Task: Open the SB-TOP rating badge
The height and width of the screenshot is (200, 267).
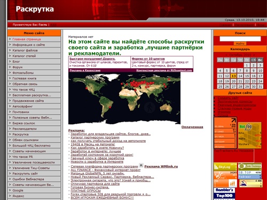Action: pos(250,175)
